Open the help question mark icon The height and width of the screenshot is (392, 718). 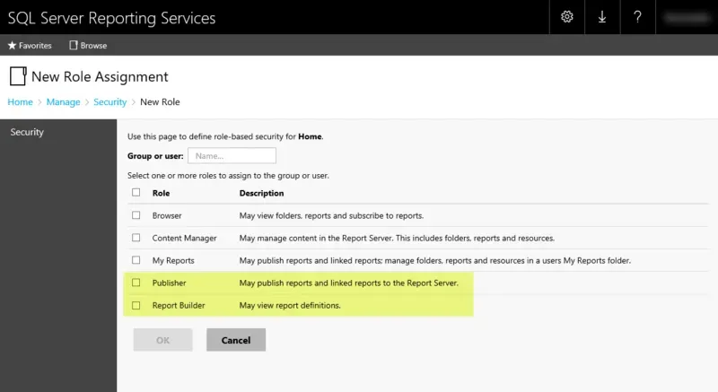click(x=637, y=17)
